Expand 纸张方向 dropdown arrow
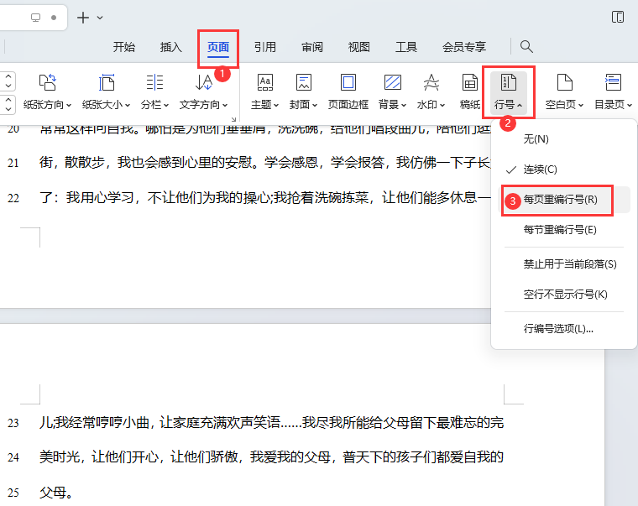This screenshot has width=638, height=506. [69, 105]
